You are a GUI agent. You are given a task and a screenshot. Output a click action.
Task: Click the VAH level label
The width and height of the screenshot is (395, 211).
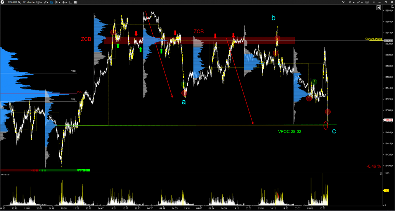pos(74,72)
